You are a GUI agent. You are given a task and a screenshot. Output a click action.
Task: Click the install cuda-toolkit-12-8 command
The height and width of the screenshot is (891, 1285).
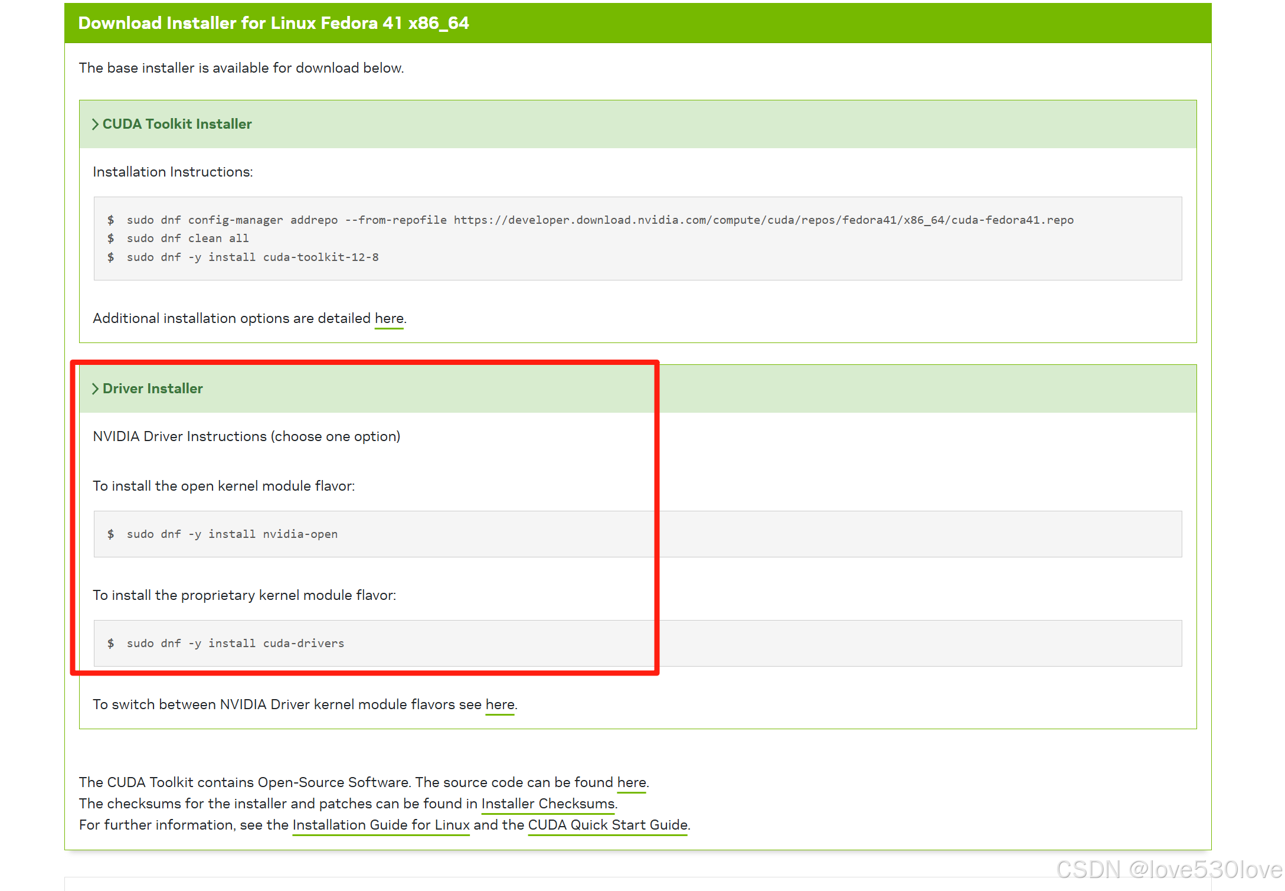click(253, 257)
